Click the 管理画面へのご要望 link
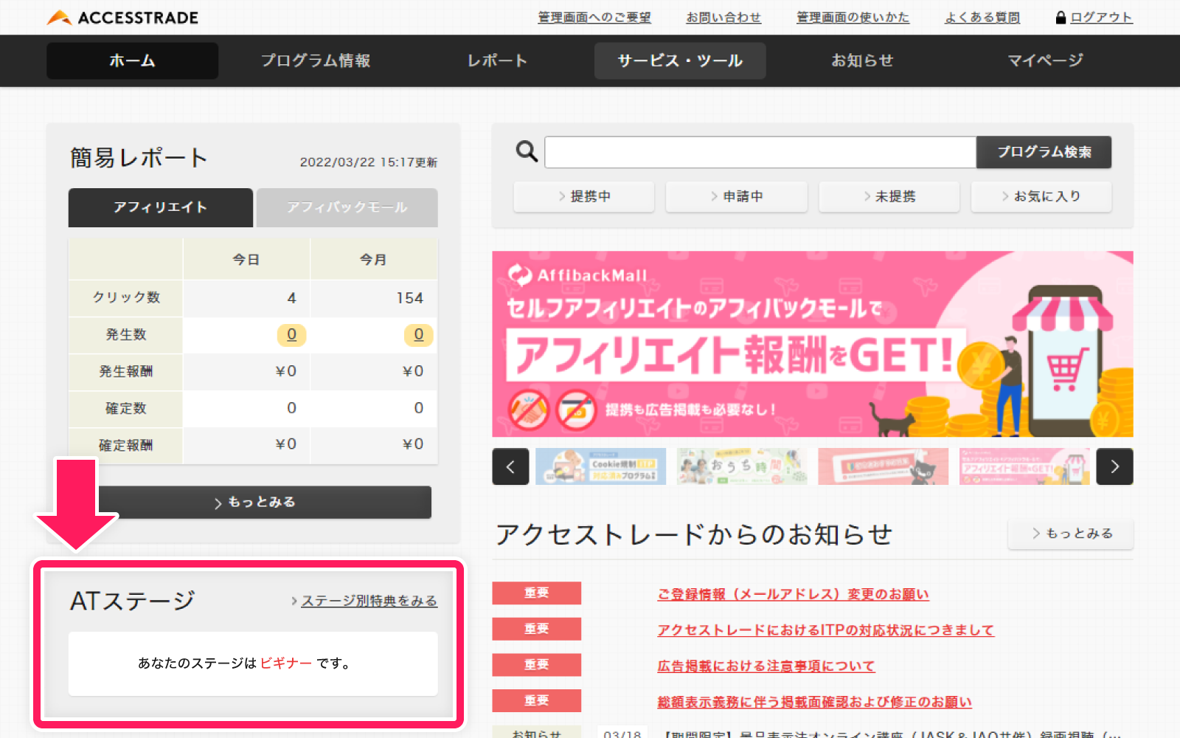 coord(594,17)
